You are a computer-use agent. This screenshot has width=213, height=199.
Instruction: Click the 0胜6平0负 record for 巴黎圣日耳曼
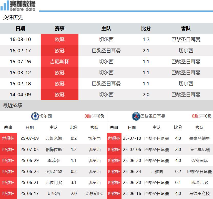tap(201, 116)
